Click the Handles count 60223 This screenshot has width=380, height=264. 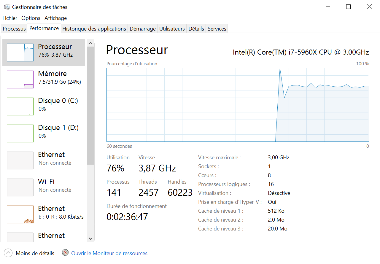tap(180, 193)
